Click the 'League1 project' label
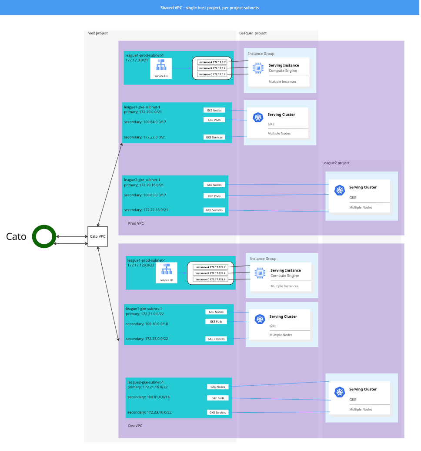Screen dimensions: 421x451 [x=254, y=34]
